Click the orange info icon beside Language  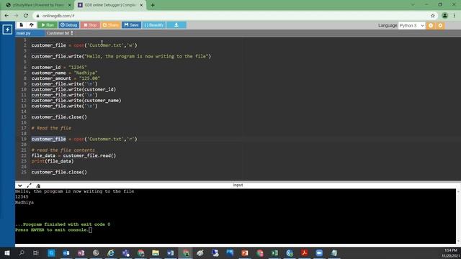pyautogui.click(x=431, y=26)
